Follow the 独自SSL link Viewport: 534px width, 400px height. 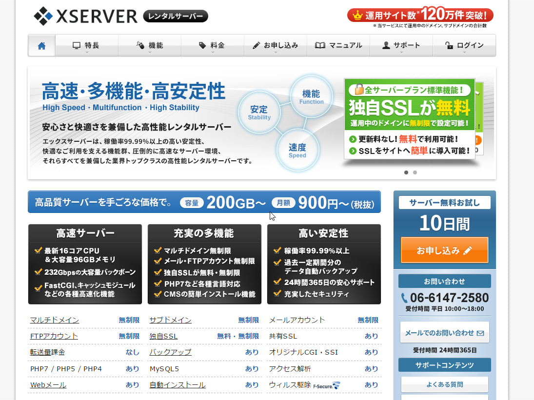tap(163, 336)
